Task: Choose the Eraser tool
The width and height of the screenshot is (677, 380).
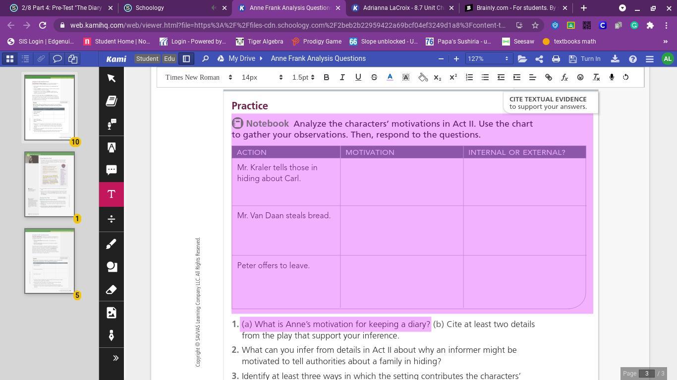Action: click(x=112, y=289)
